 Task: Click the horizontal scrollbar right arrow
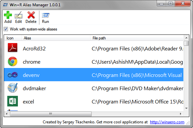(180, 114)
